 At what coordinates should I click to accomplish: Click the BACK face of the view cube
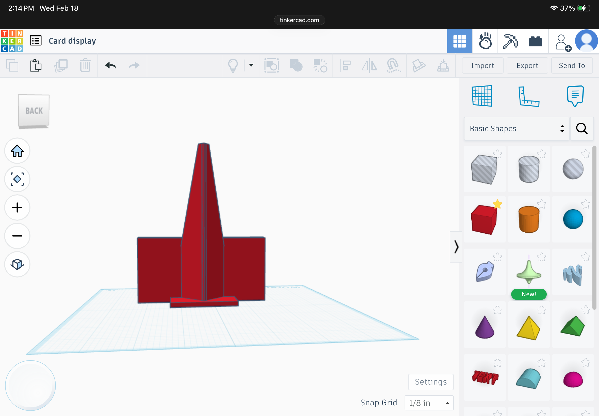34,111
